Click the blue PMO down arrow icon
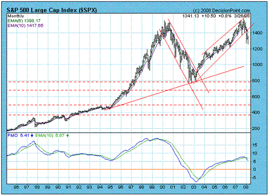 32,136
